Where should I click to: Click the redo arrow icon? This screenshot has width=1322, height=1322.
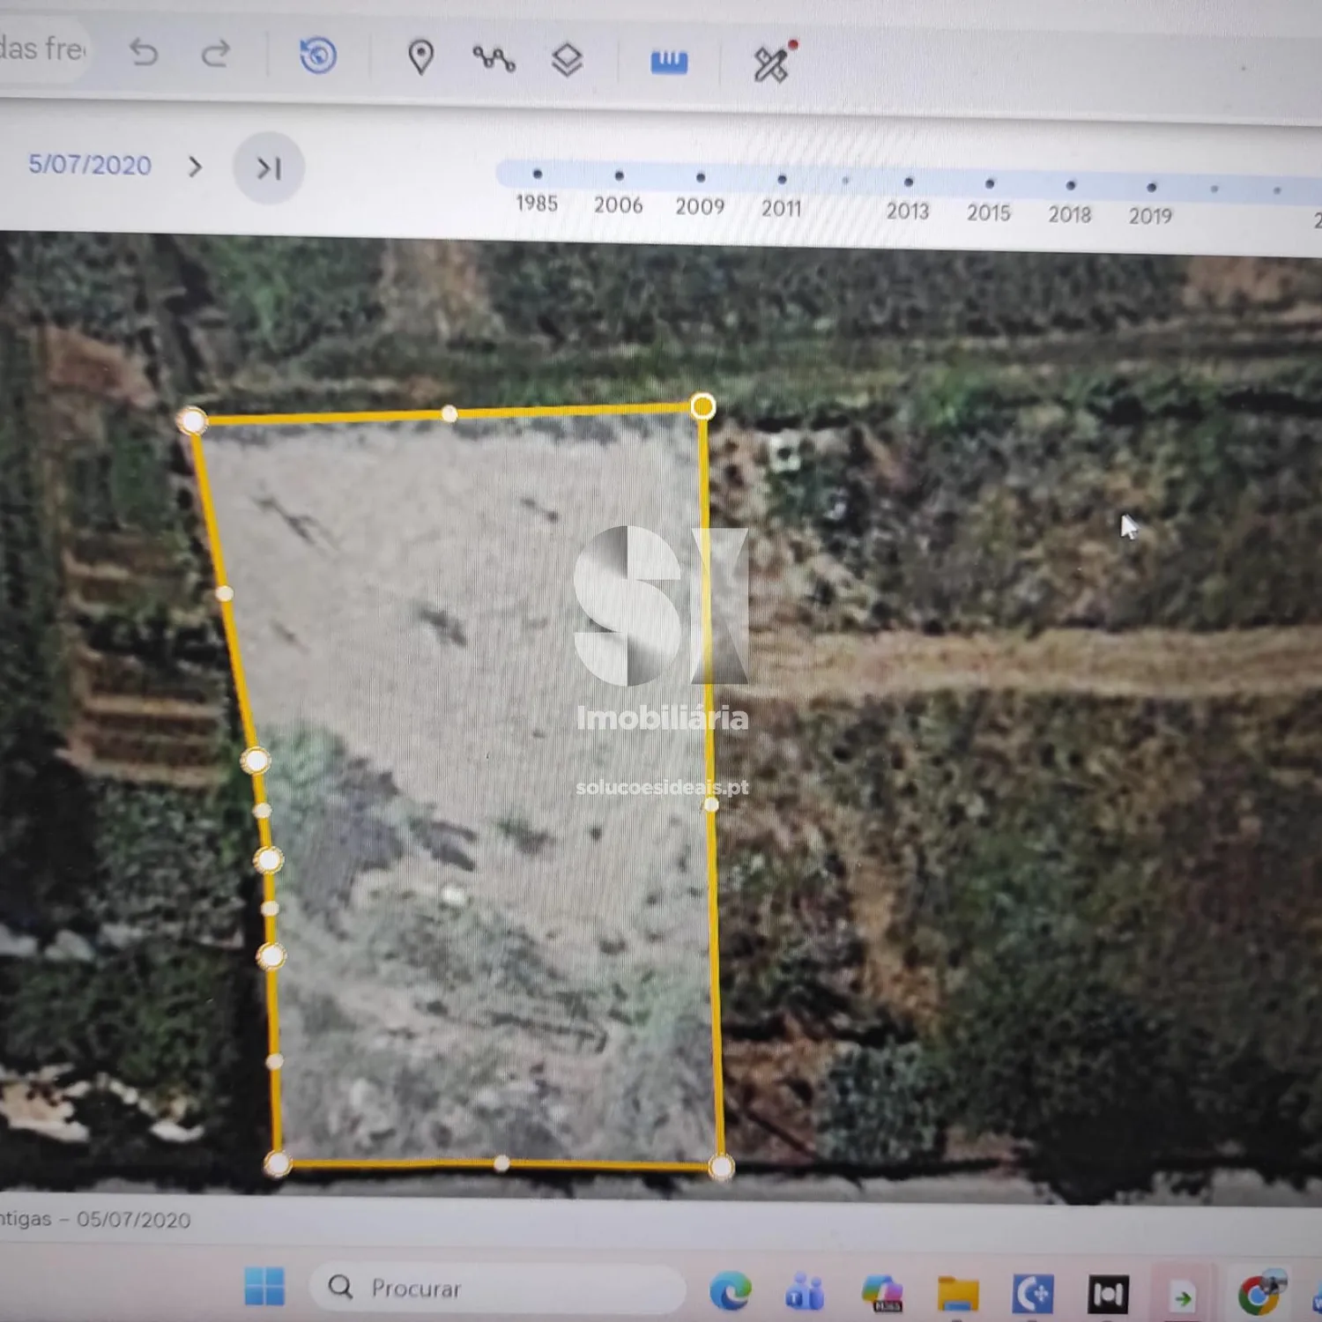(216, 55)
